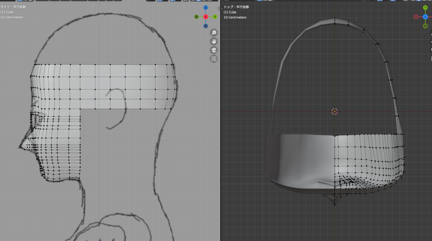Image resolution: width=432 pixels, height=241 pixels.
Task: Click '(1) Cube' text in the right viewport
Action: point(230,12)
